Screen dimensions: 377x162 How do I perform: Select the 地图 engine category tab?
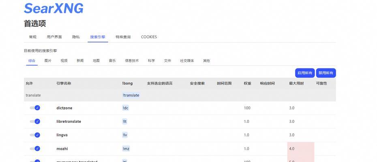coord(96,61)
